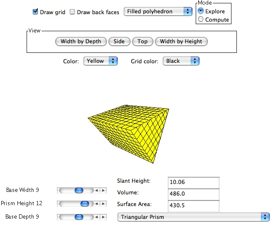Decrease Base Width with left arrow
Image resolution: width=278 pixels, height=231 pixels.
pos(97,190)
